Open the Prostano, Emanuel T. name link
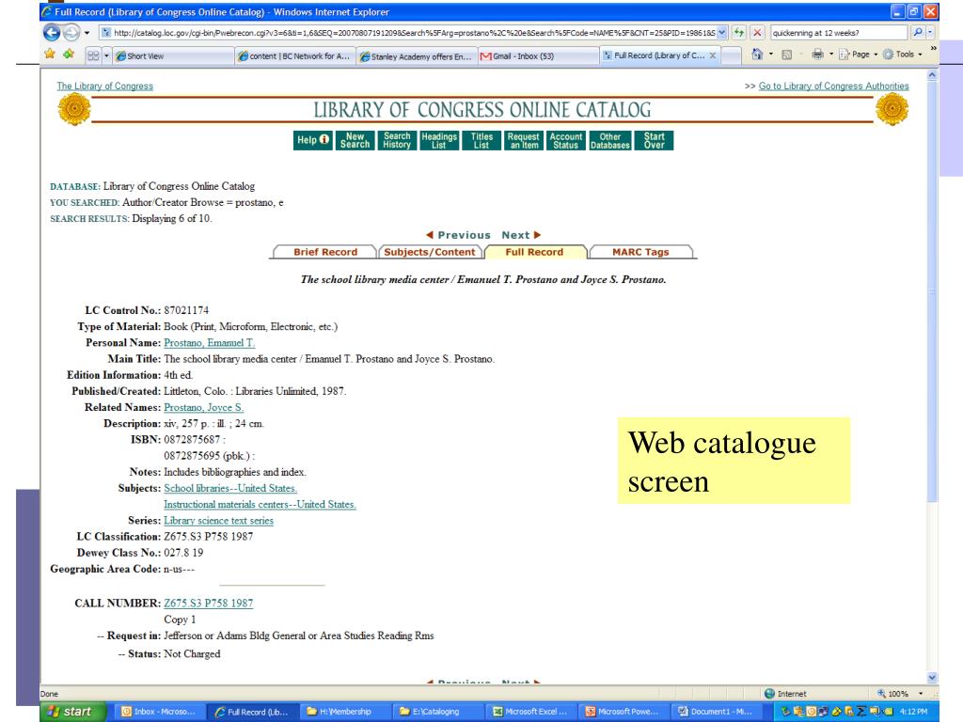 click(209, 342)
